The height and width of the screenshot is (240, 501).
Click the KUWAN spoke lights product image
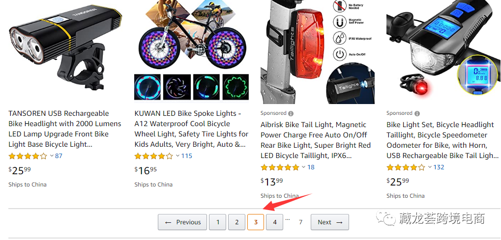(x=191, y=52)
